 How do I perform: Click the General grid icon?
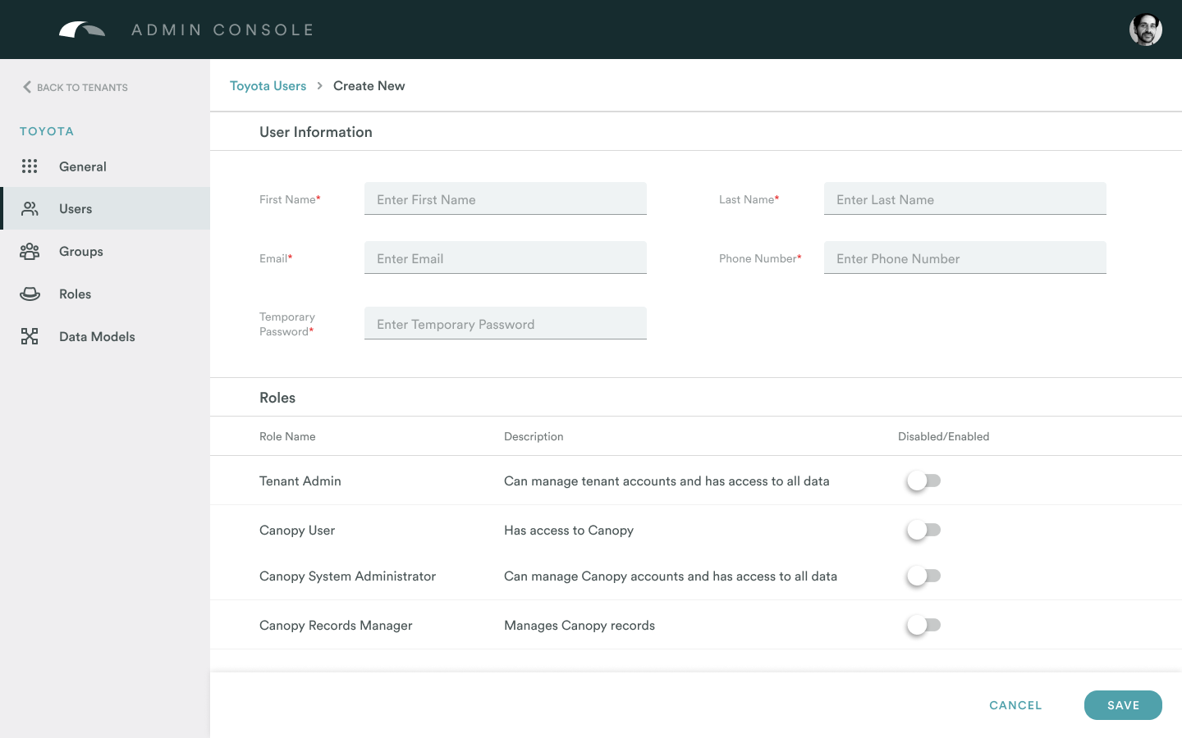coord(30,166)
